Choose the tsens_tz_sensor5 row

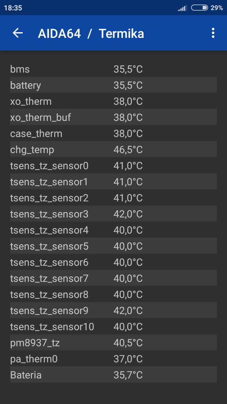pyautogui.click(x=113, y=246)
